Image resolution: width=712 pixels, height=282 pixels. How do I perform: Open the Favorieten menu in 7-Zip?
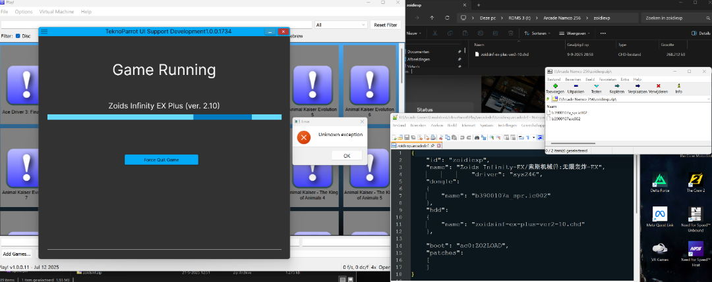pyautogui.click(x=608, y=80)
